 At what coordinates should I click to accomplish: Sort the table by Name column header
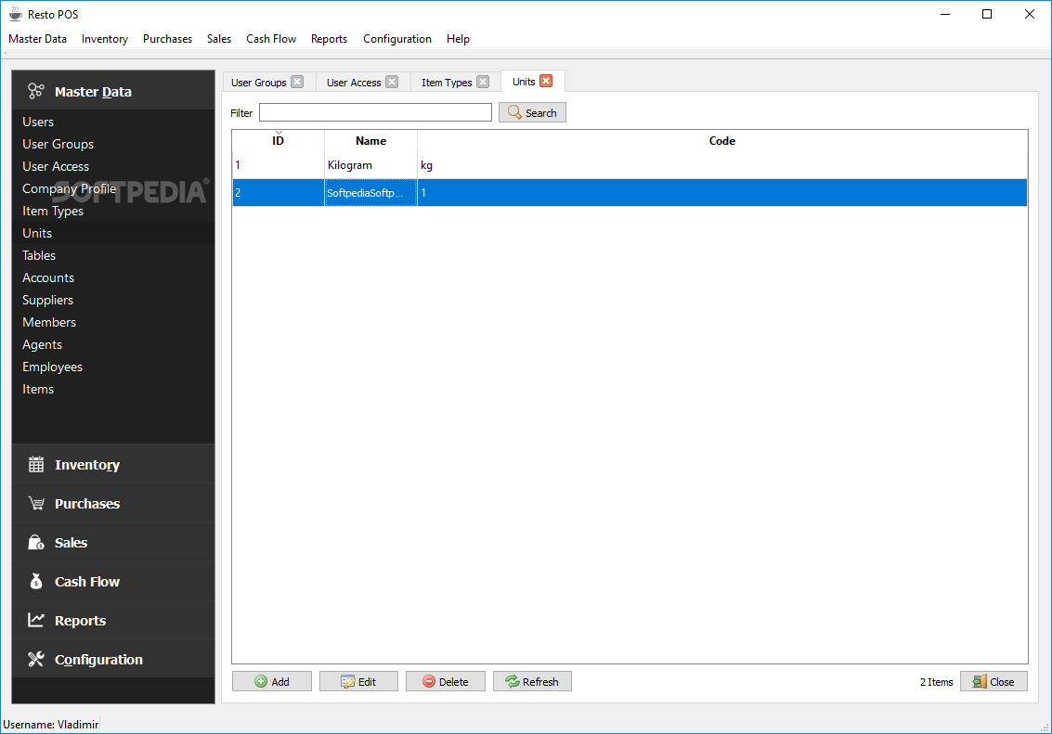click(x=371, y=141)
